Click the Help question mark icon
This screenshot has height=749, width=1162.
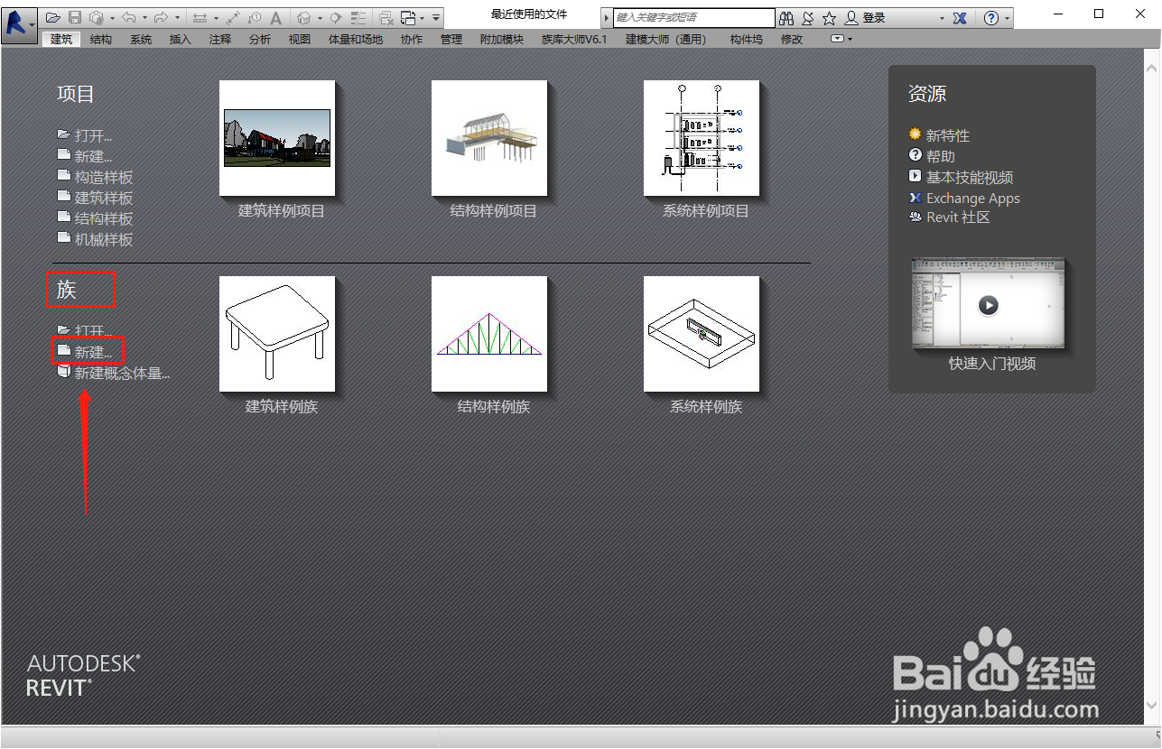(x=991, y=18)
